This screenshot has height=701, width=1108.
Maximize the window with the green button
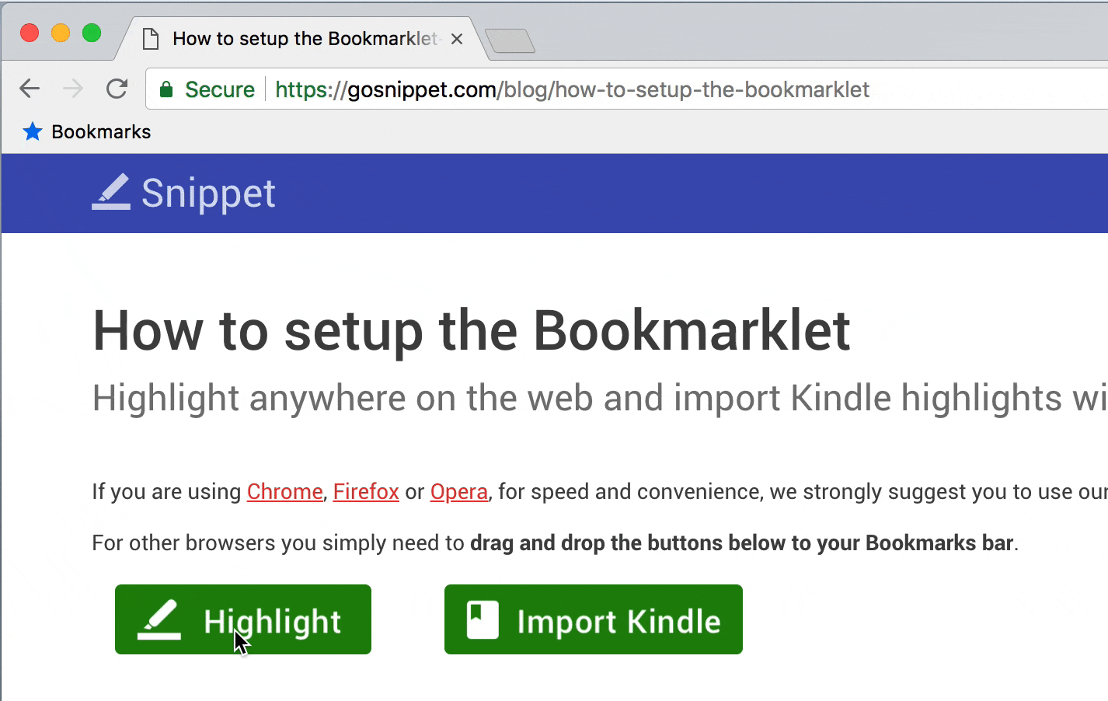(92, 33)
